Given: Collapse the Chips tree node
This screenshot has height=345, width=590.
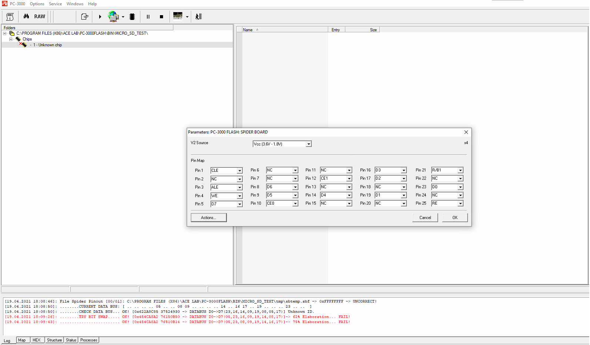Looking at the screenshot, I should (11, 39).
